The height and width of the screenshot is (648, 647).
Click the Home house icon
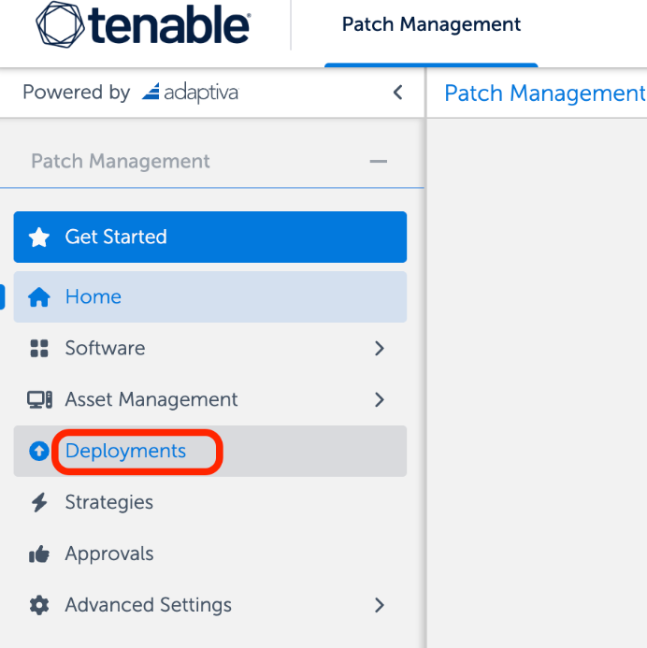click(38, 297)
